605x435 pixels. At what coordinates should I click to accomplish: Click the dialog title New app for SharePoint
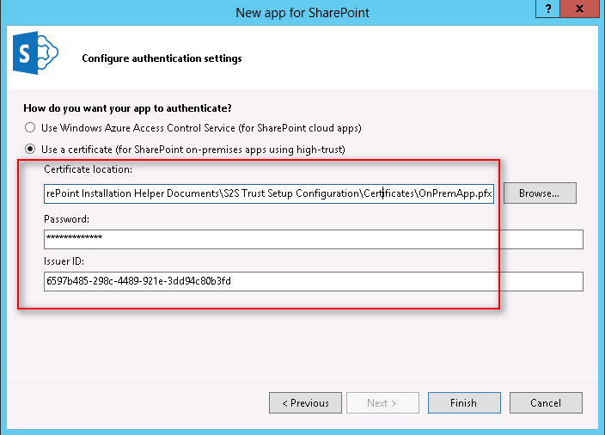coord(302,13)
